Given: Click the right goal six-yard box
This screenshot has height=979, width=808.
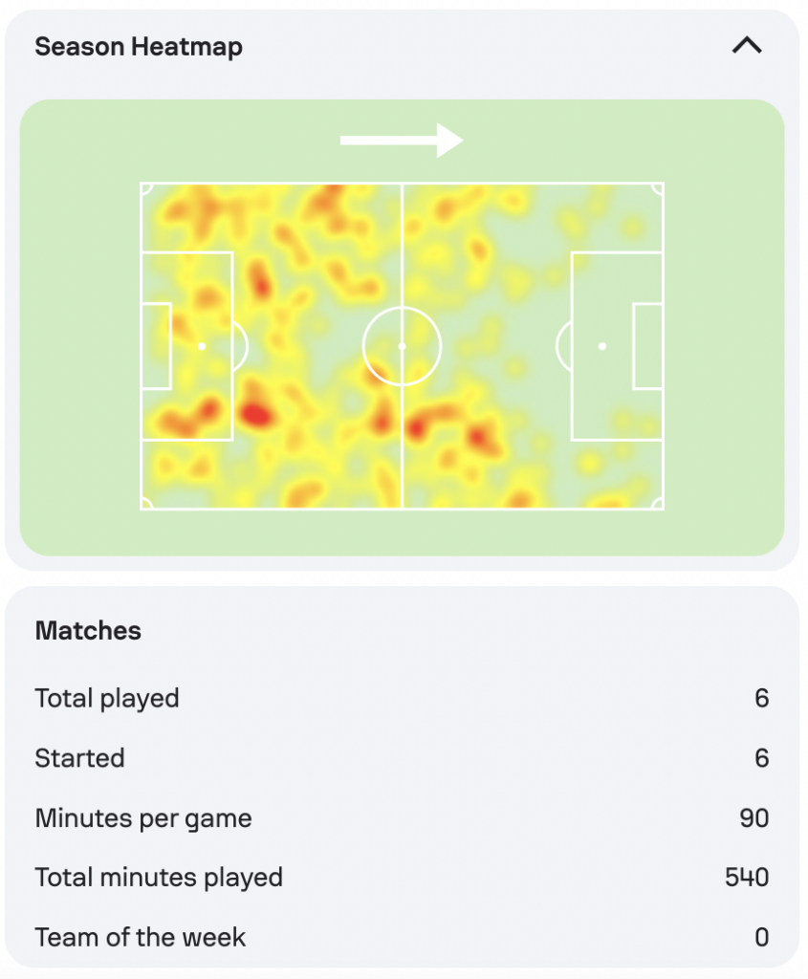Looking at the screenshot, I should point(648,346).
